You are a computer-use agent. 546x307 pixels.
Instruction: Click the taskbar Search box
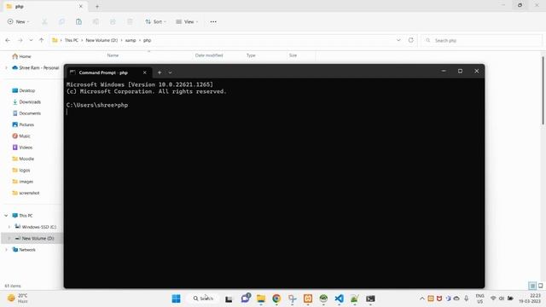(x=204, y=298)
